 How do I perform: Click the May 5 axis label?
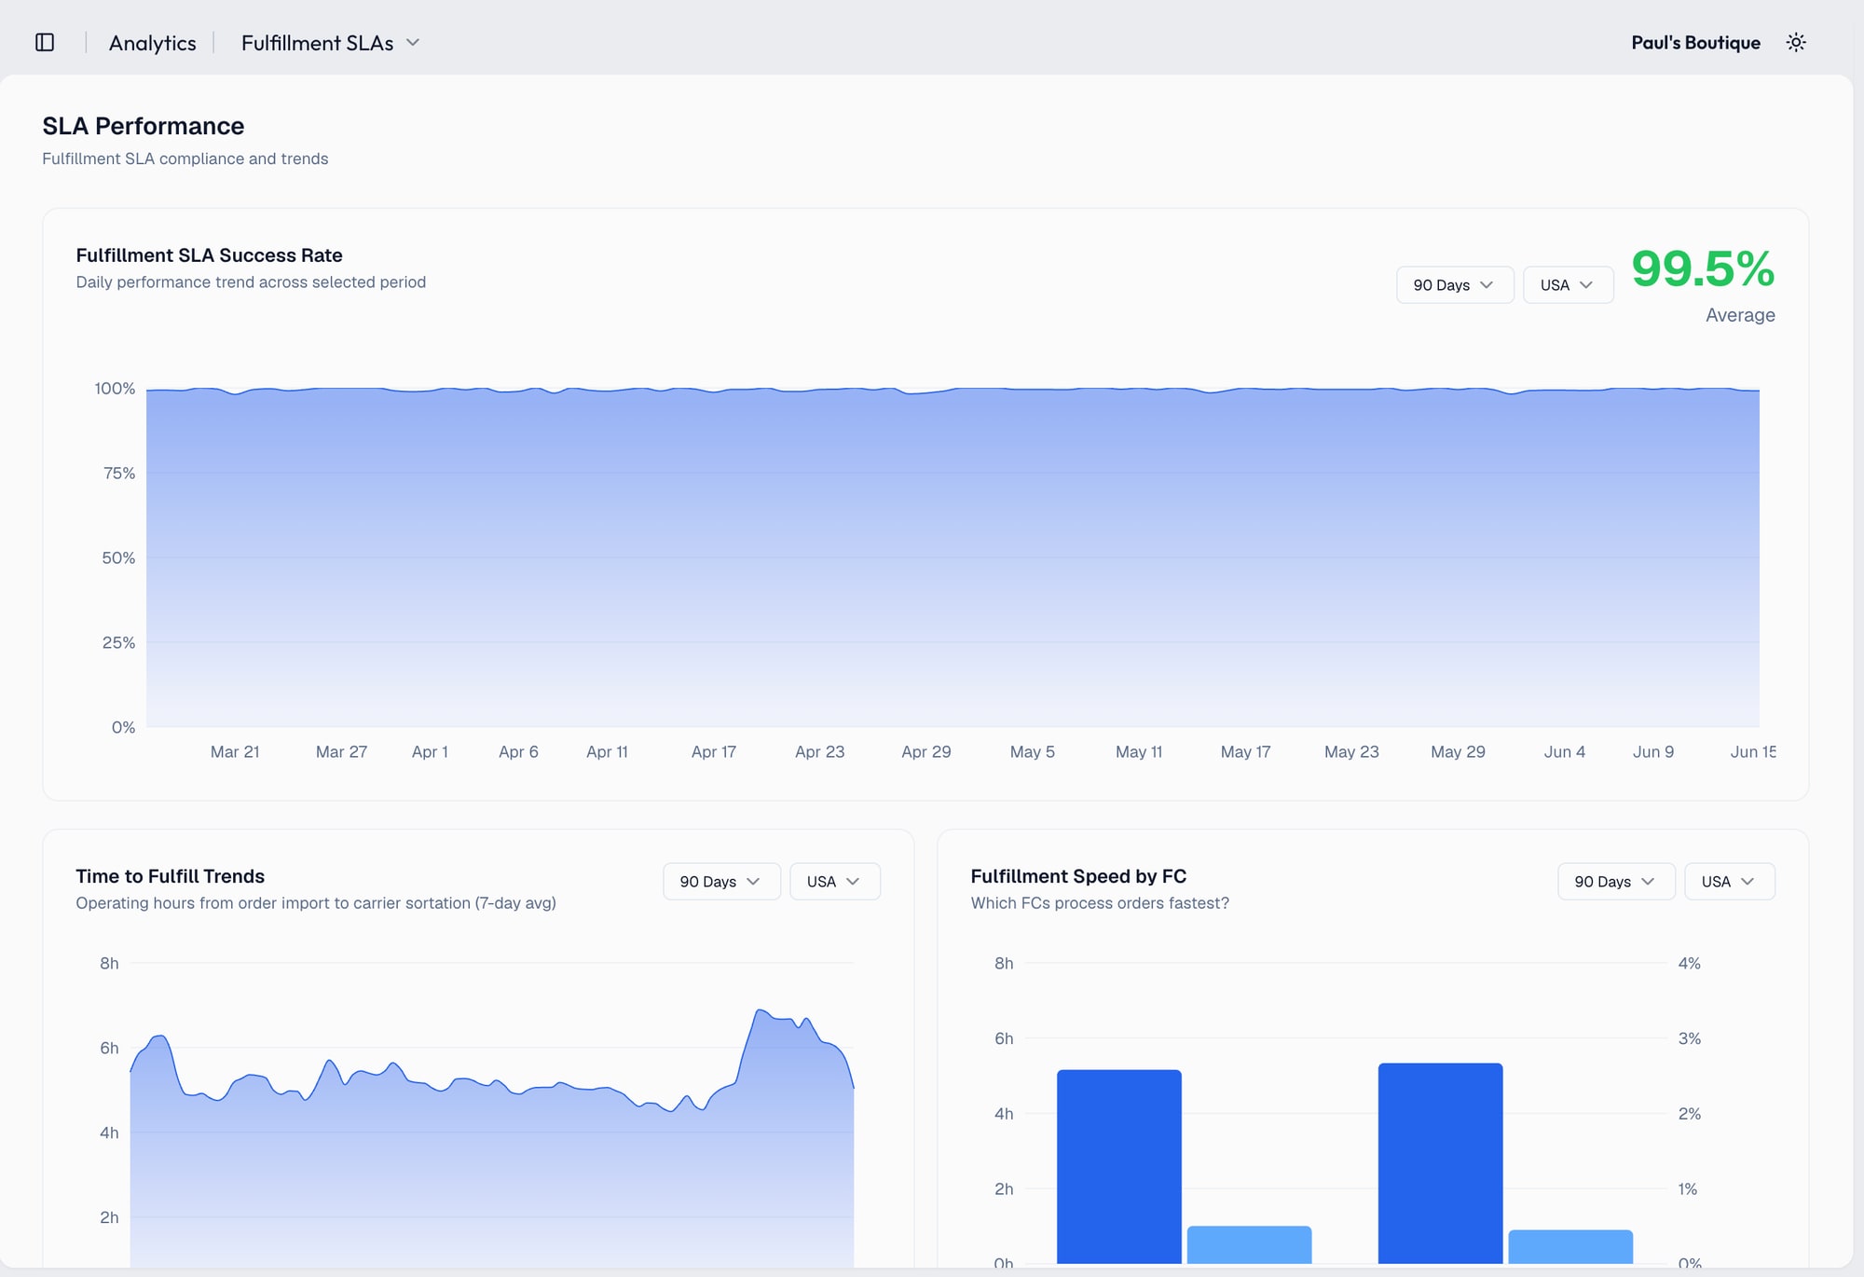1033,752
